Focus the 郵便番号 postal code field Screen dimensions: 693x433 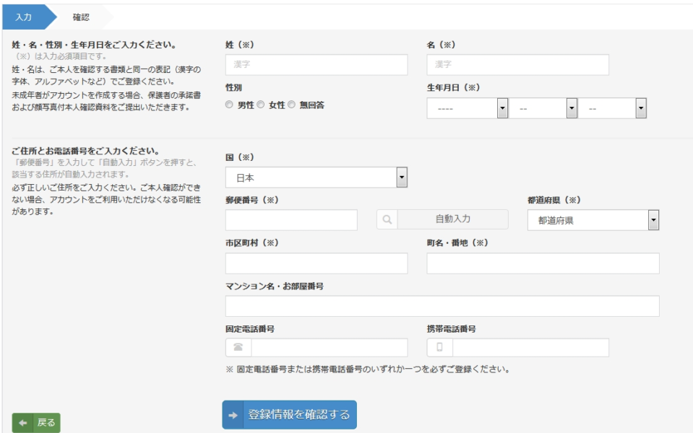click(291, 220)
